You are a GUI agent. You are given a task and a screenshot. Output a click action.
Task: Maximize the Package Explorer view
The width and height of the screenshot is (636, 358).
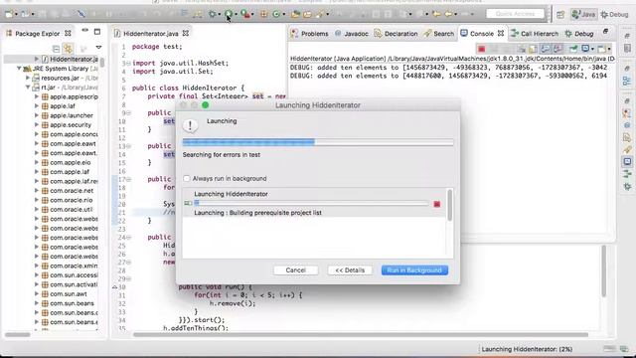pos(97,31)
